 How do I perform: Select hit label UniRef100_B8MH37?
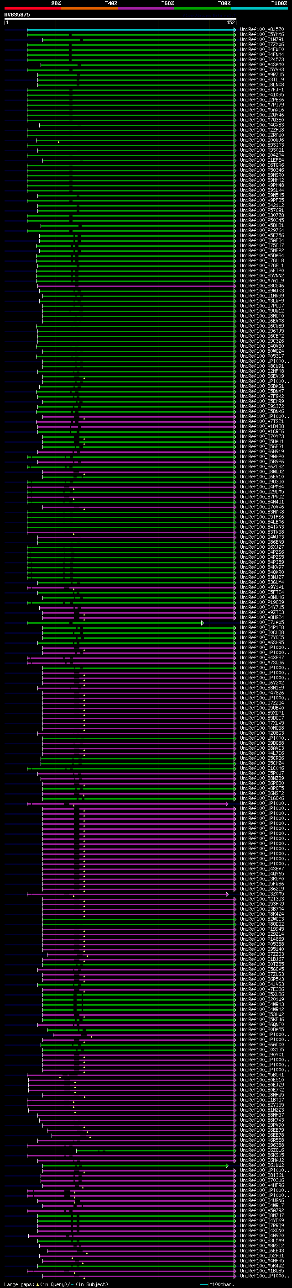pyautogui.click(x=262, y=1115)
